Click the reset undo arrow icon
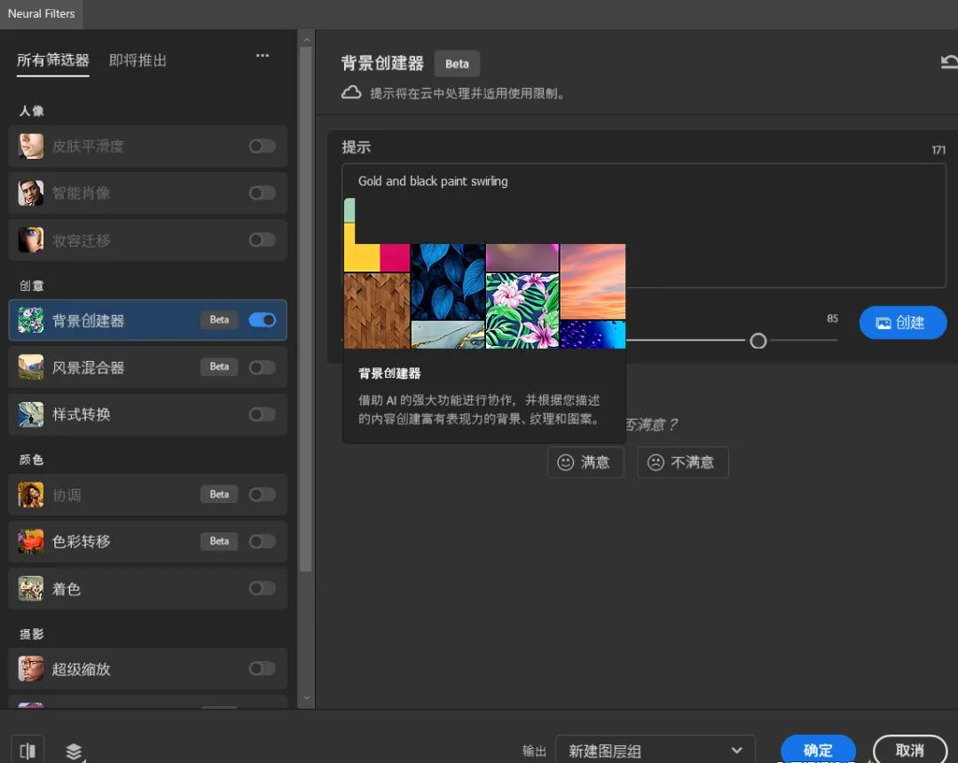This screenshot has height=763, width=958. point(949,62)
